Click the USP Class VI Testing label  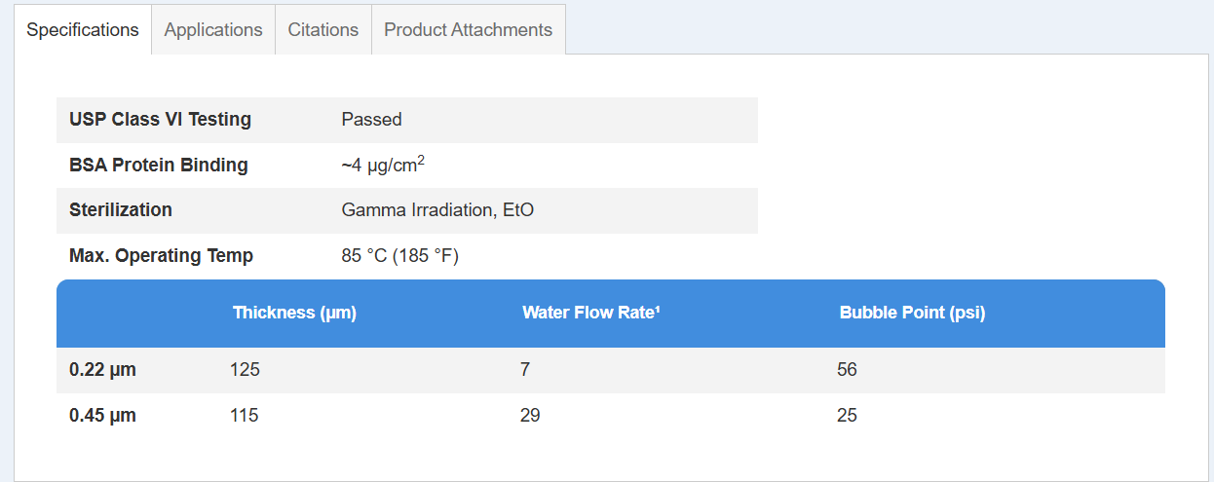[160, 120]
